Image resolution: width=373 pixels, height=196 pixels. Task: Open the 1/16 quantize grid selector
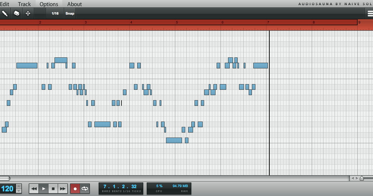click(55, 13)
